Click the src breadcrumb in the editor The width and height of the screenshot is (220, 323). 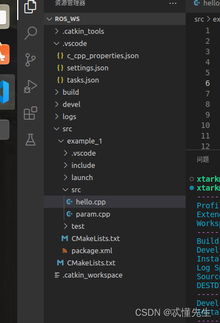click(199, 19)
